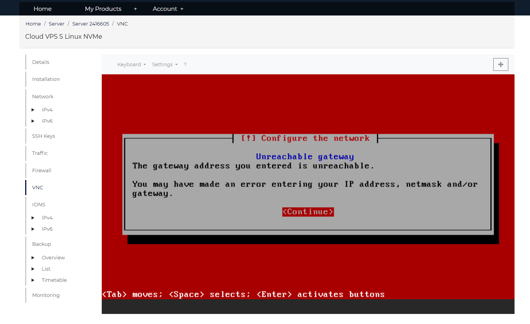
Task: View the Traffic section
Action: click(40, 153)
